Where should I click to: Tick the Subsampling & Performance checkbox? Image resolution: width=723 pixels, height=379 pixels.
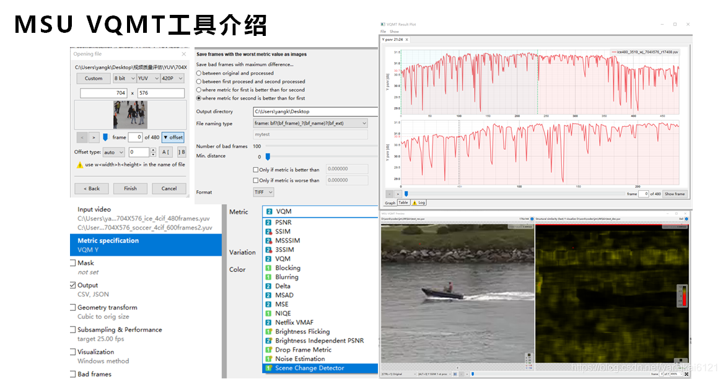point(73,329)
